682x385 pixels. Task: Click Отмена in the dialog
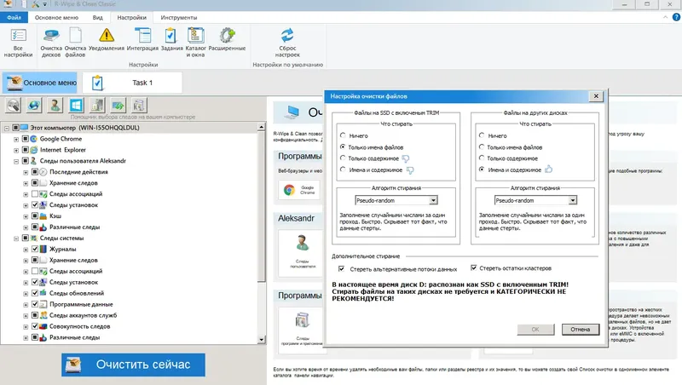[581, 330]
